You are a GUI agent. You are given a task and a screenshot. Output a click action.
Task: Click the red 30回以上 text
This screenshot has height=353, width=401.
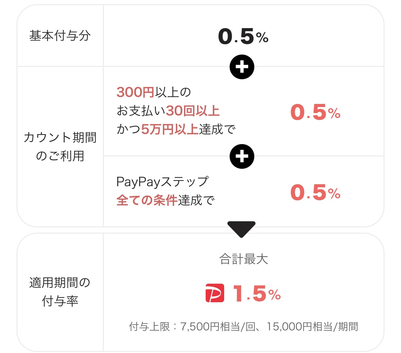(193, 111)
